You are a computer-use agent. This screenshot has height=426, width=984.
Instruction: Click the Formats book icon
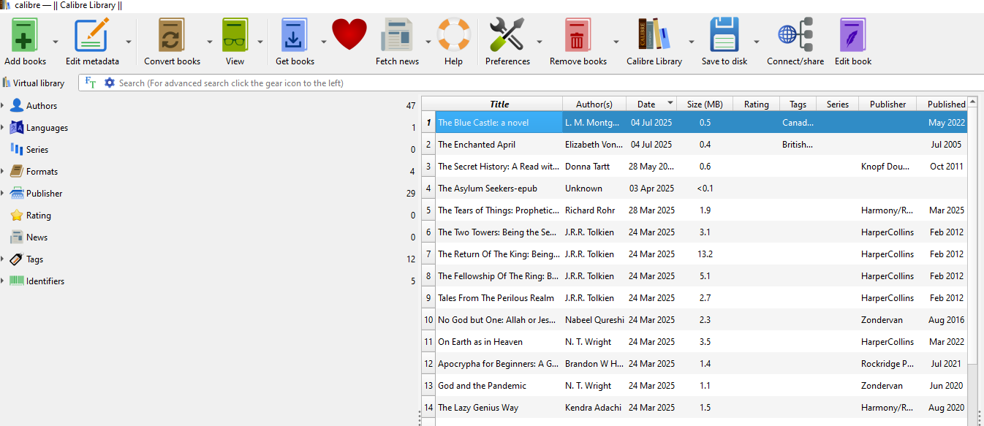point(17,171)
